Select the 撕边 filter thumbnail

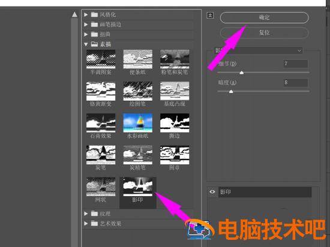click(x=175, y=123)
